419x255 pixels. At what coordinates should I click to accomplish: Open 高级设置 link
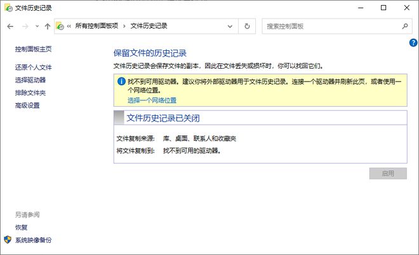click(x=27, y=106)
